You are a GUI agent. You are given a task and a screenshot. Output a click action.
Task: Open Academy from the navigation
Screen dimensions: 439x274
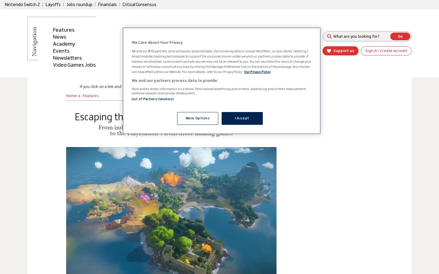64,44
